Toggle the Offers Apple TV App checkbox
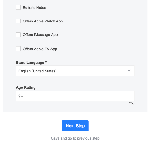Viewport: 150px width, 142px height. 18,49
